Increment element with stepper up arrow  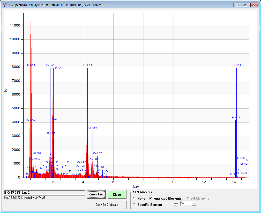176,202
